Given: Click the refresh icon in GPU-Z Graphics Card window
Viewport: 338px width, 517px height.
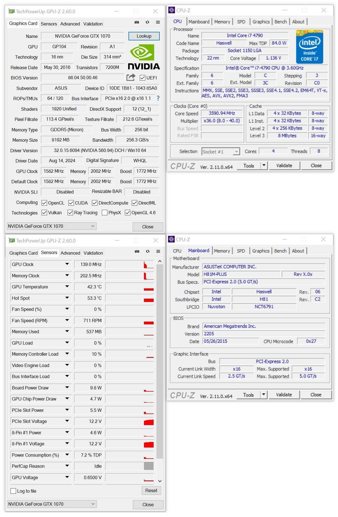Looking at the screenshot, I should tap(148, 22).
